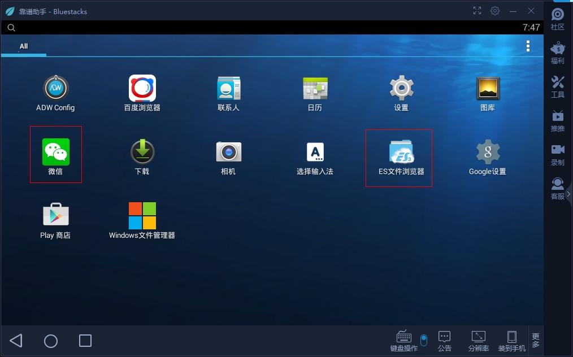Click 更多 more options
The height and width of the screenshot is (357, 573).
[536, 340]
